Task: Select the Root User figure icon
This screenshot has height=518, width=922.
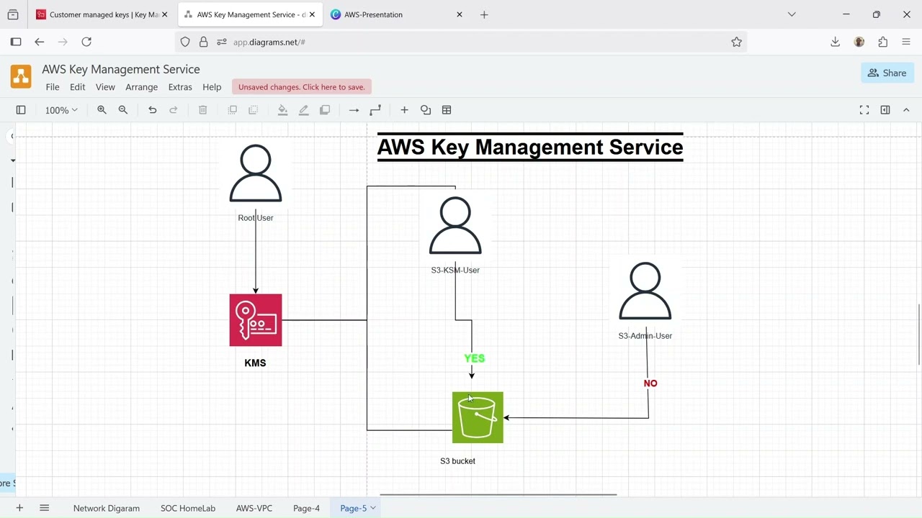Action: pos(256,174)
